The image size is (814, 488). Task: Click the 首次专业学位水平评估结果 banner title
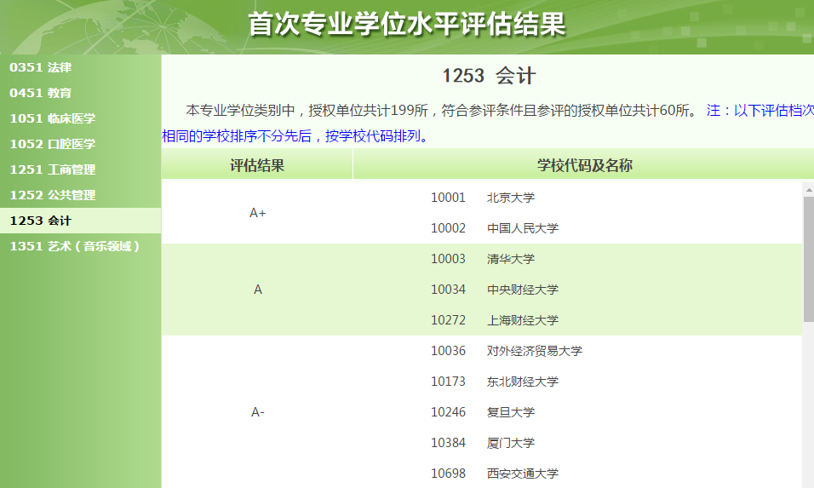[406, 24]
